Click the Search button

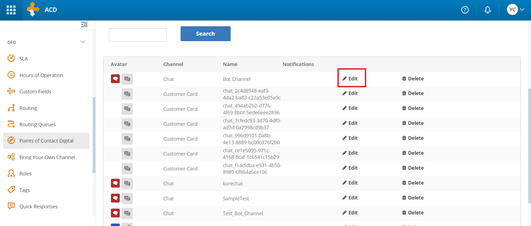(205, 34)
